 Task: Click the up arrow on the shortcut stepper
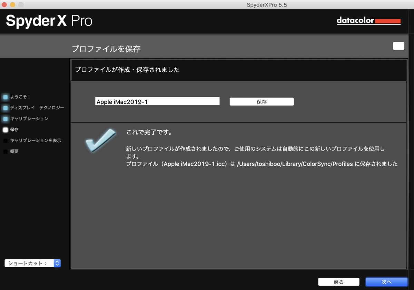click(58, 261)
